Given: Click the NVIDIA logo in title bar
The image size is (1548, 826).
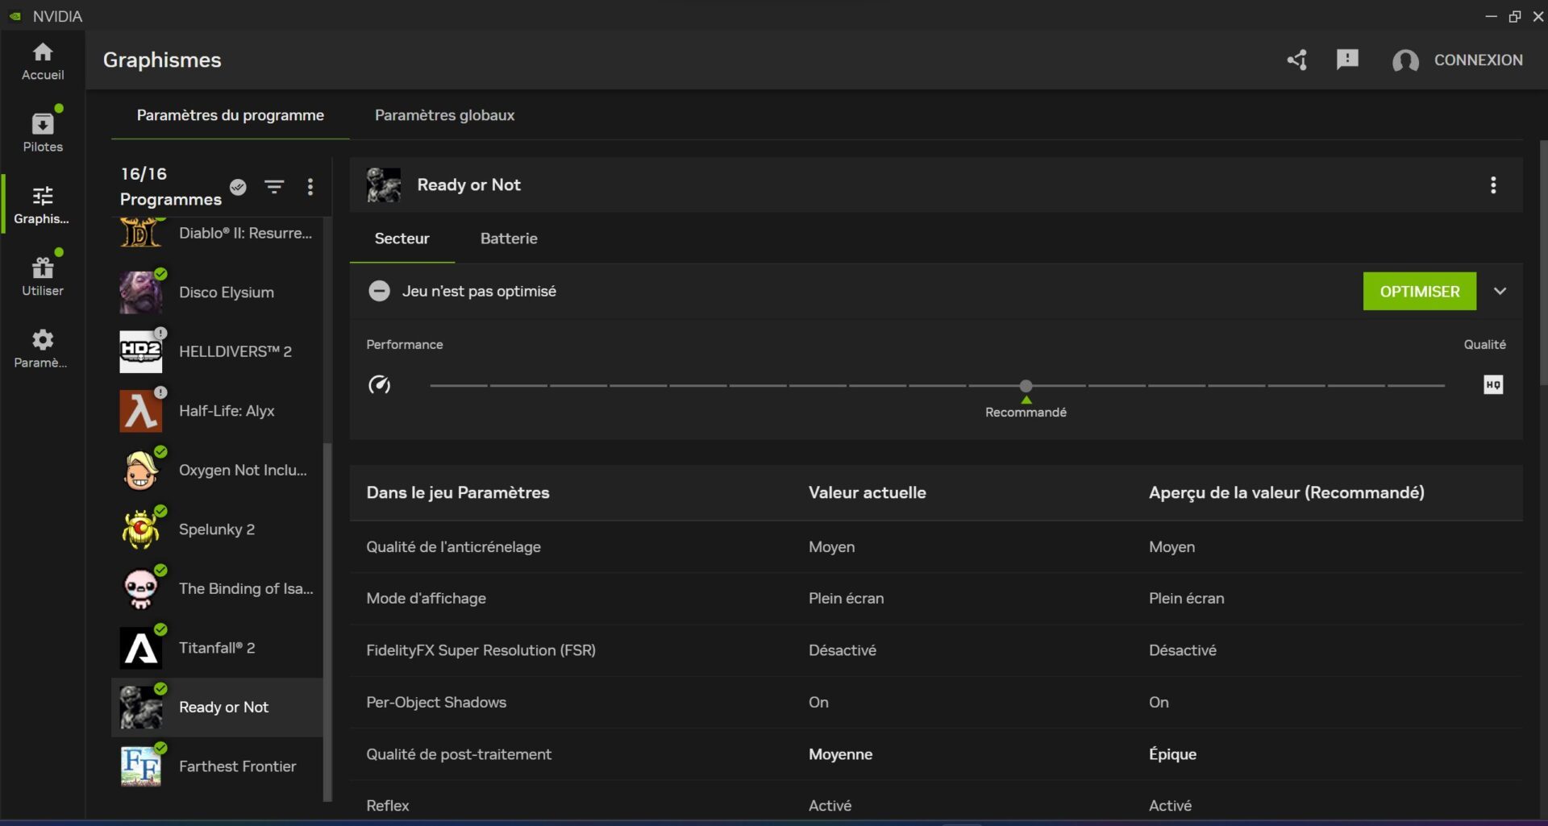Looking at the screenshot, I should (x=15, y=16).
